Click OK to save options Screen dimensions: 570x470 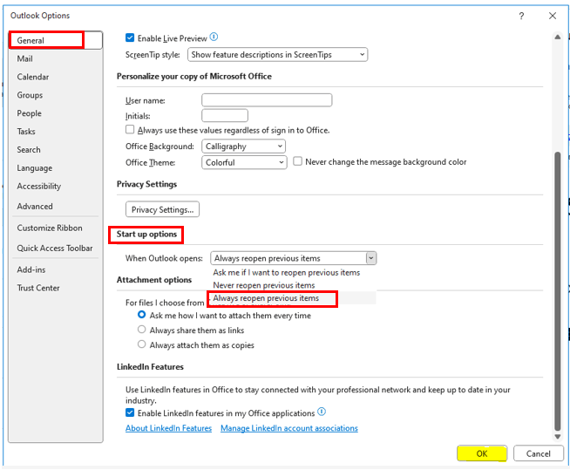coord(482,453)
